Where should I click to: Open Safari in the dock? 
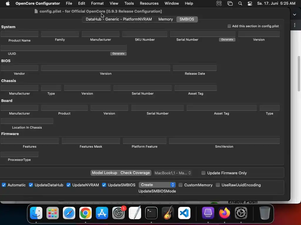69,213
